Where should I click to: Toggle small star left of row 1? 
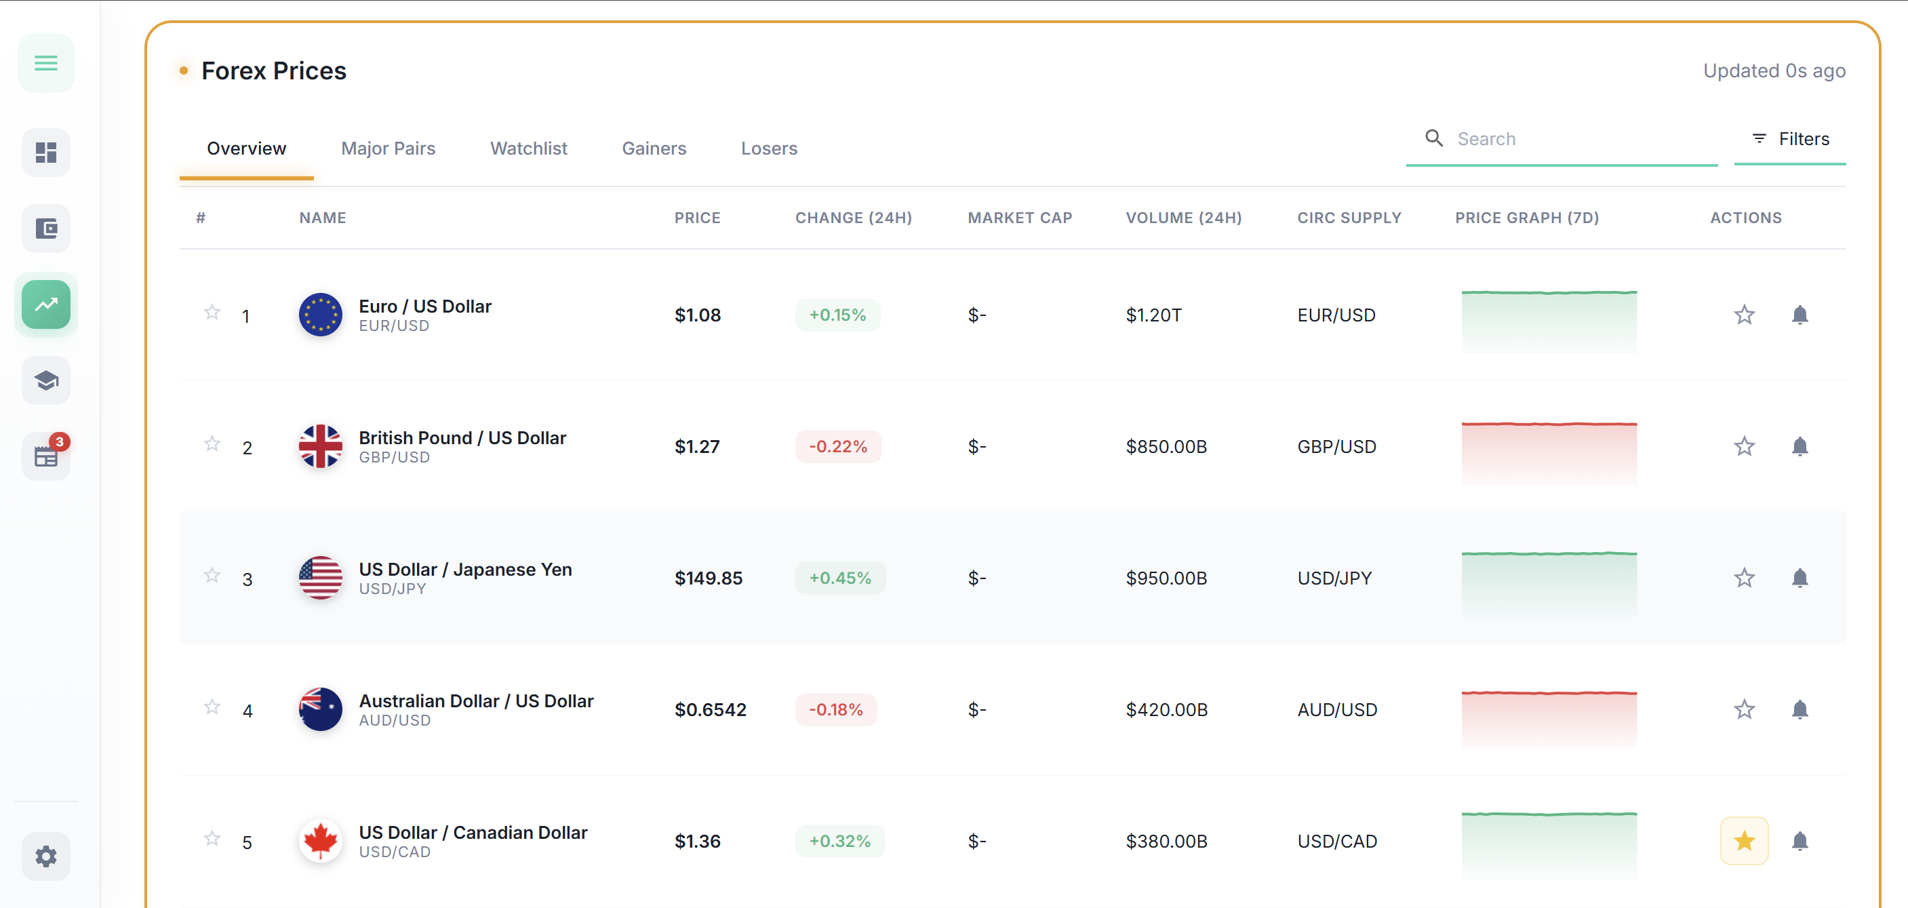pos(212,313)
